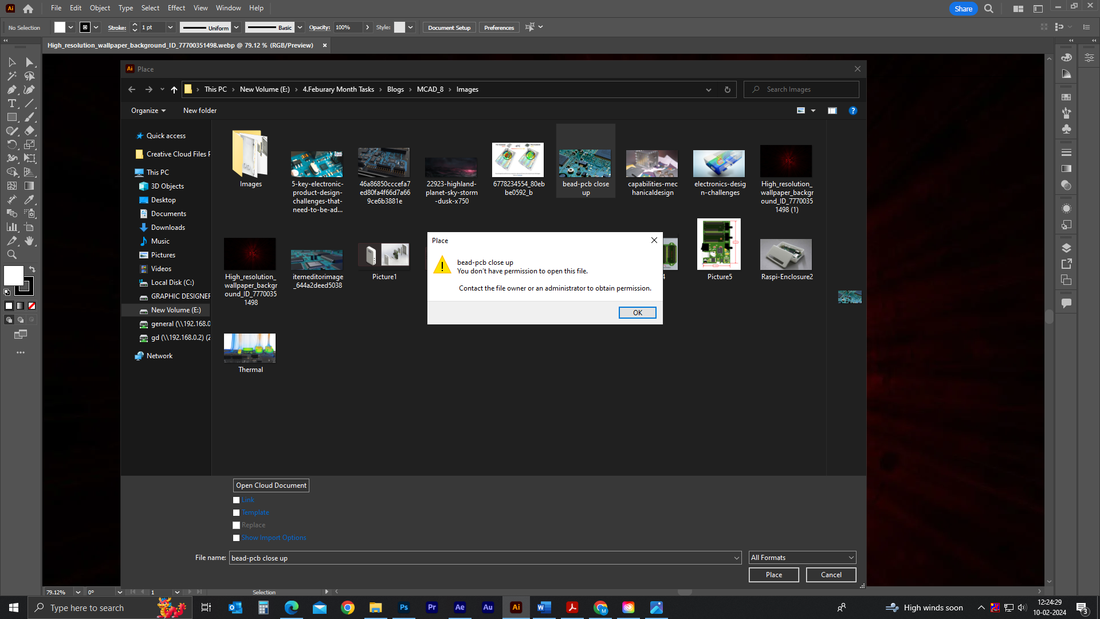The height and width of the screenshot is (619, 1100).
Task: Click the Place button
Action: coord(773,574)
